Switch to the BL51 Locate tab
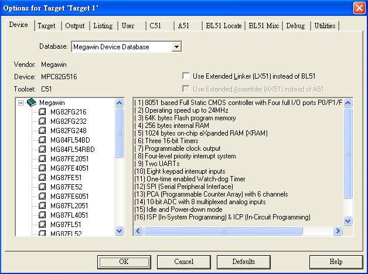Viewport: 368px width, 274px height. (223, 26)
